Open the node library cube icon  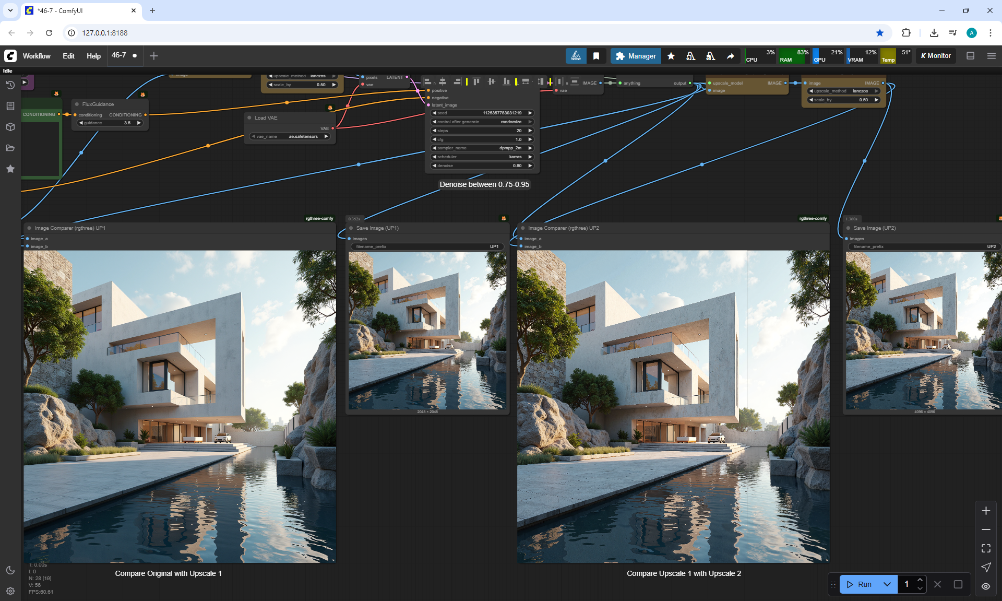tap(10, 127)
